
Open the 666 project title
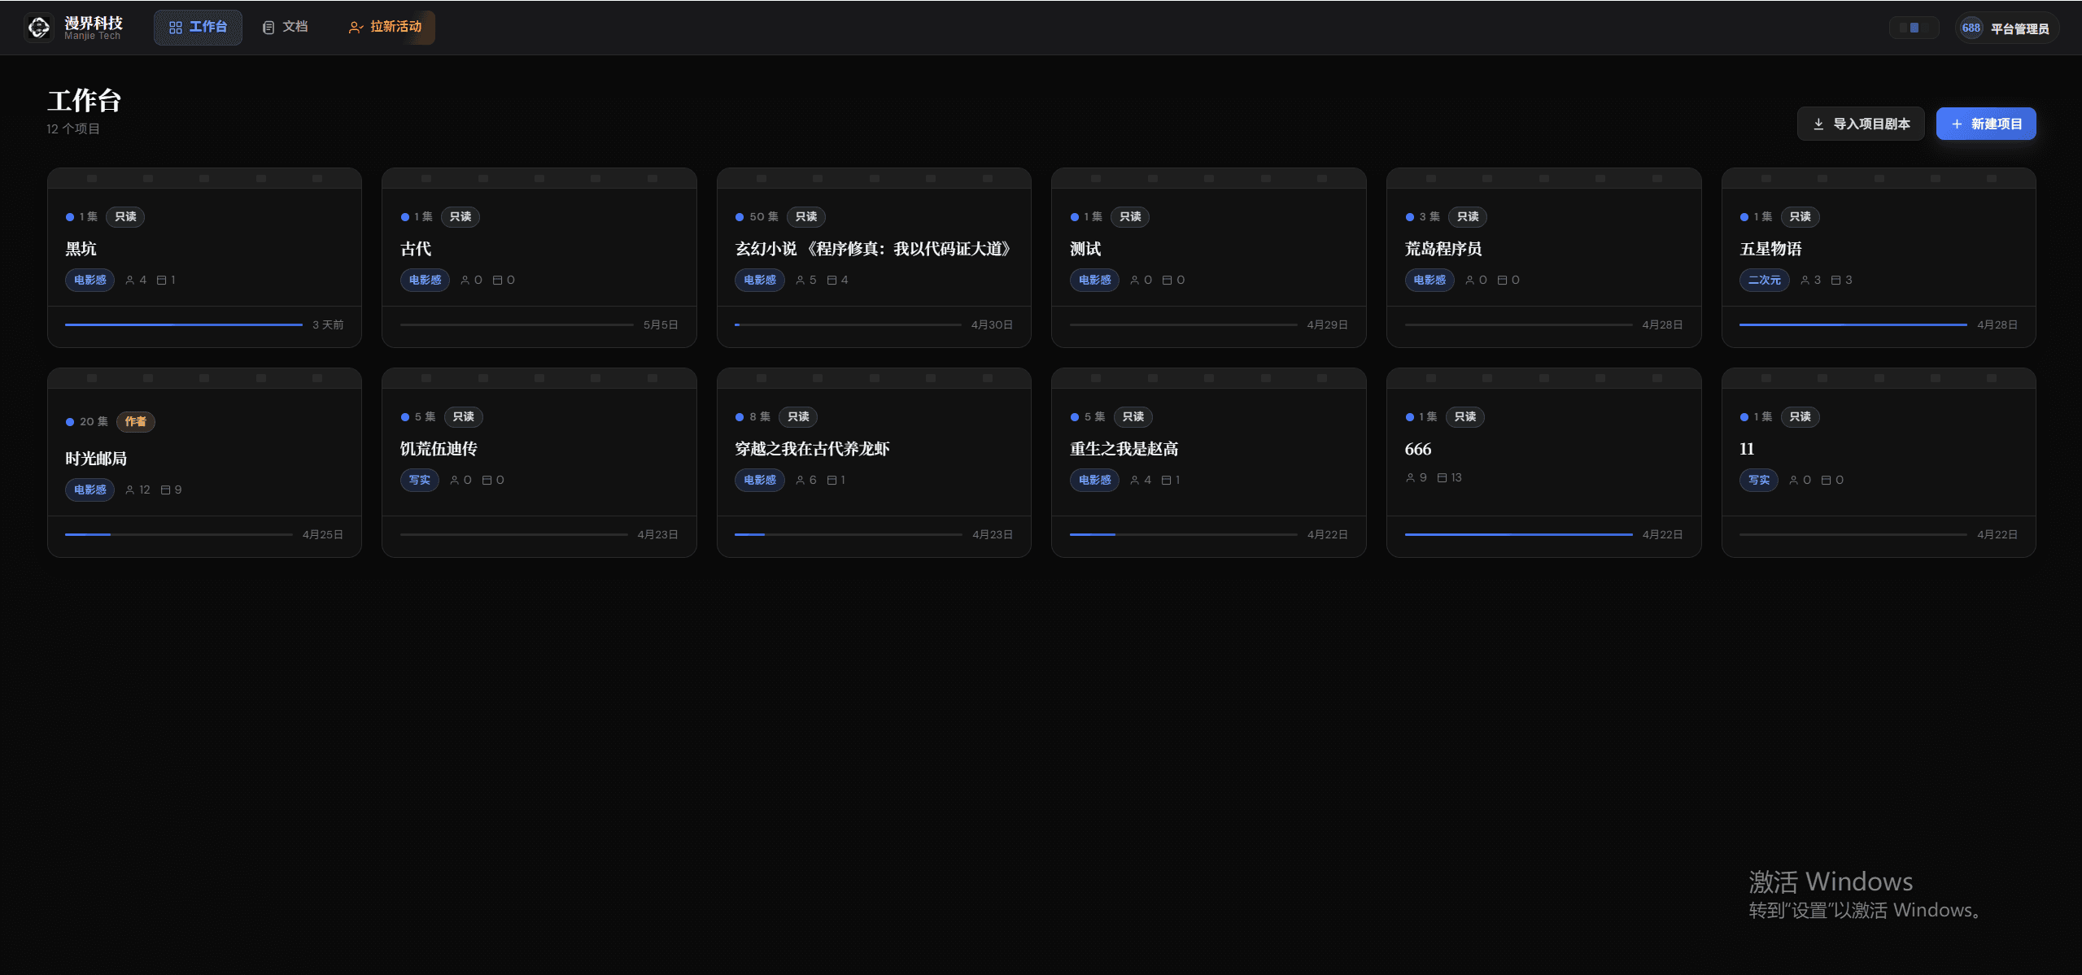pos(1418,450)
